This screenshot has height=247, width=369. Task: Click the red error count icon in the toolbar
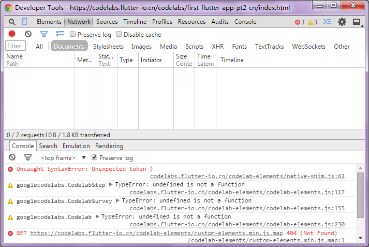[298, 22]
